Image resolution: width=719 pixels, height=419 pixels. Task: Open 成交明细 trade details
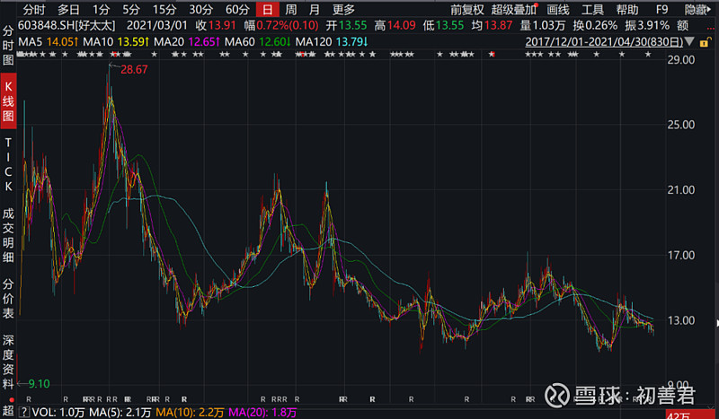8,235
